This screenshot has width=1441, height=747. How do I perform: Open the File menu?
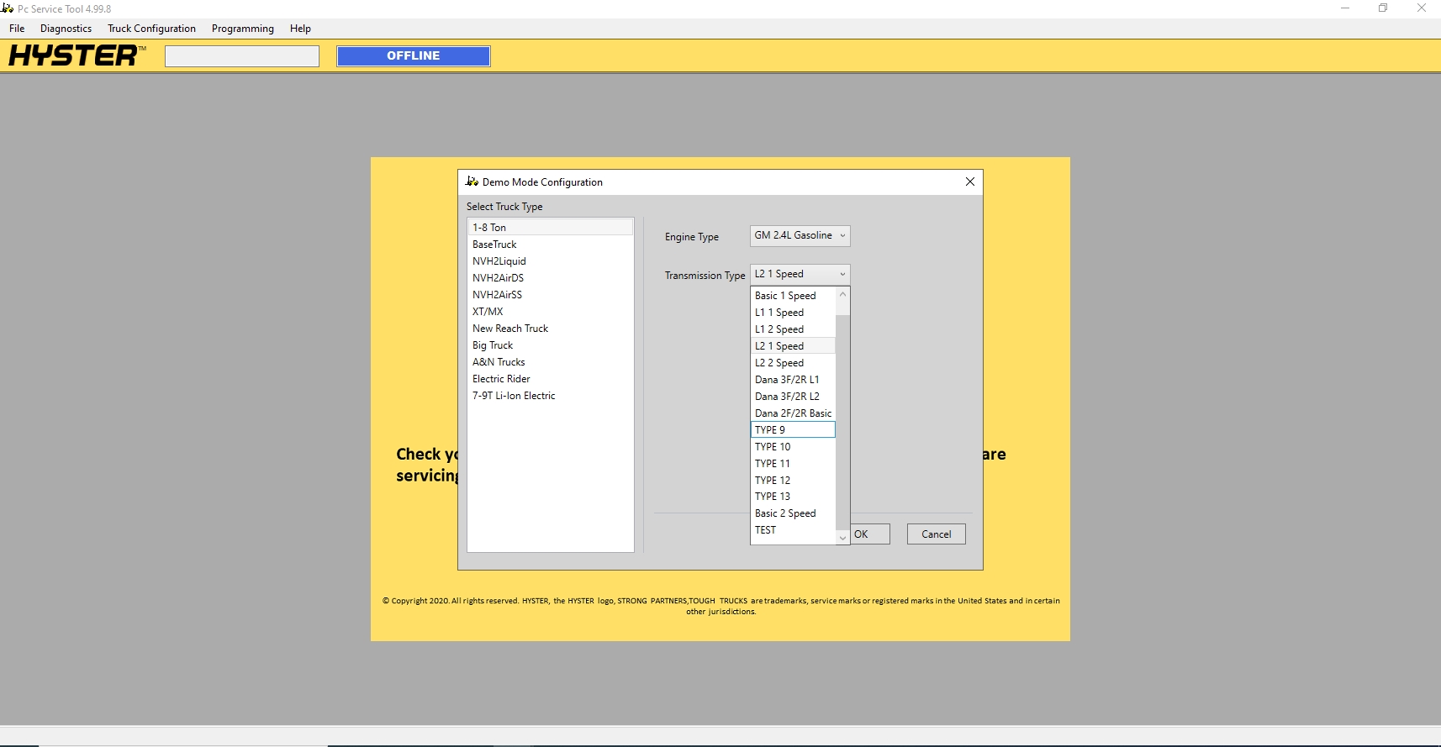17,29
